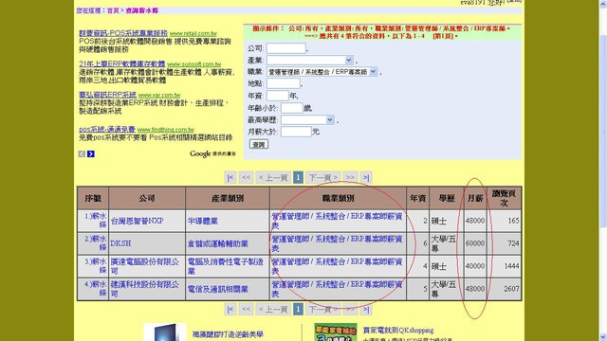This screenshot has width=607, height=341.
Task: Select page 1 in the top pager
Action: (x=298, y=177)
